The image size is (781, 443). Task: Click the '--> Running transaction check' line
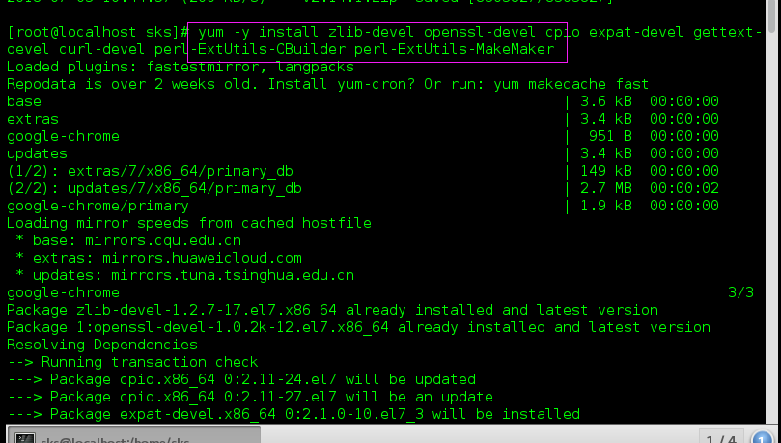pos(132,362)
